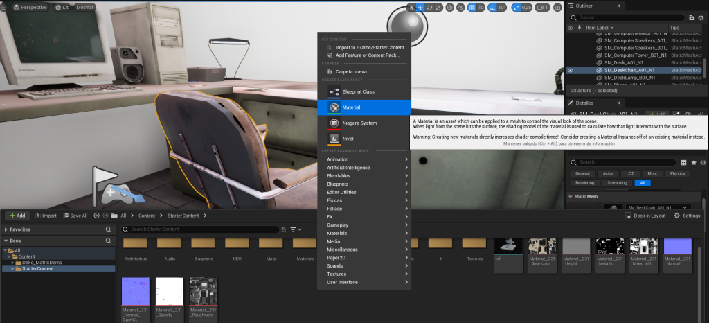Activate the select mode cursor tool
The width and height of the screenshot is (709, 323).
(411, 7)
